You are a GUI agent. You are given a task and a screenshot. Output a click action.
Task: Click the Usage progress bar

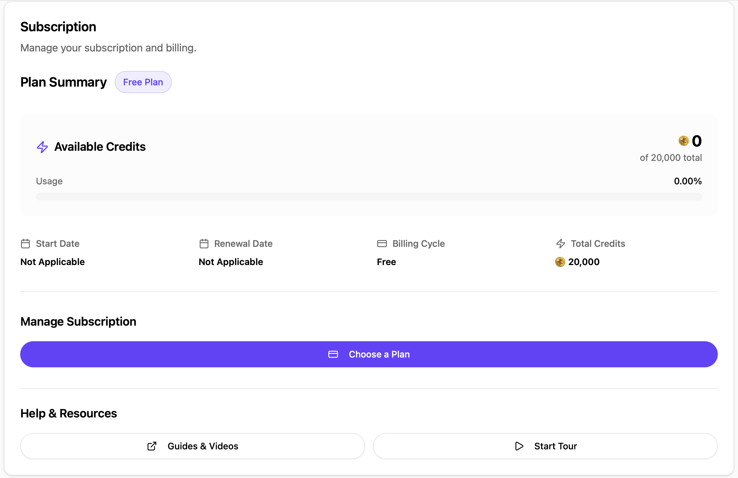(x=369, y=197)
